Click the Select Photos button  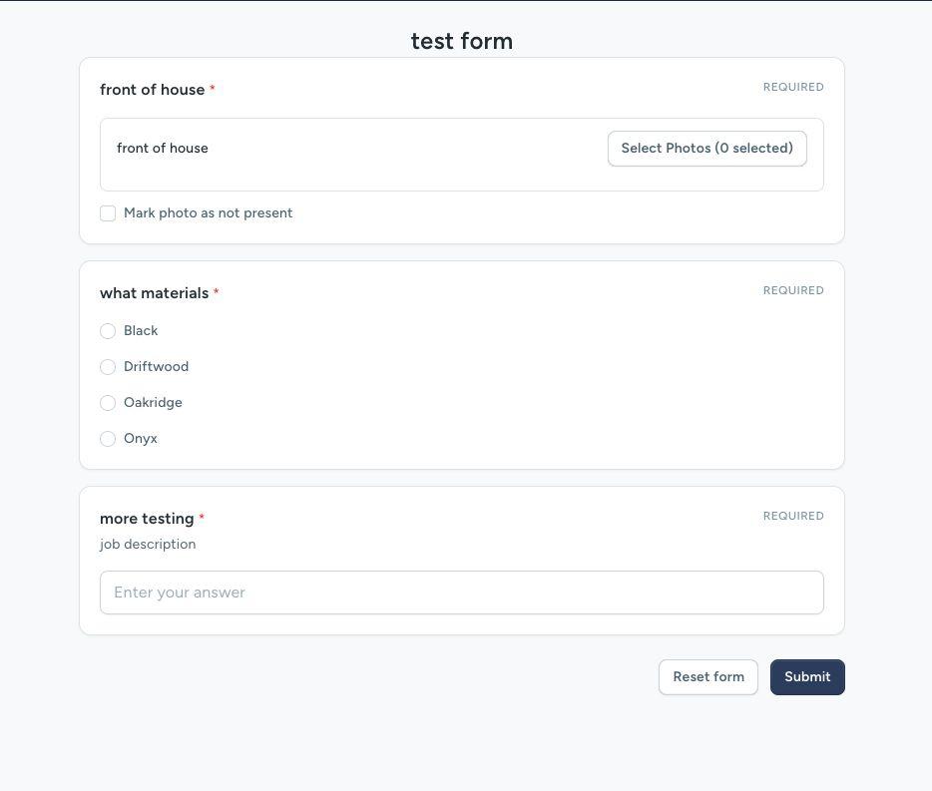click(706, 149)
